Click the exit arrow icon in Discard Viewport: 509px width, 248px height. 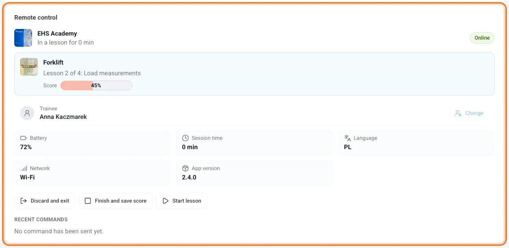[23, 201]
